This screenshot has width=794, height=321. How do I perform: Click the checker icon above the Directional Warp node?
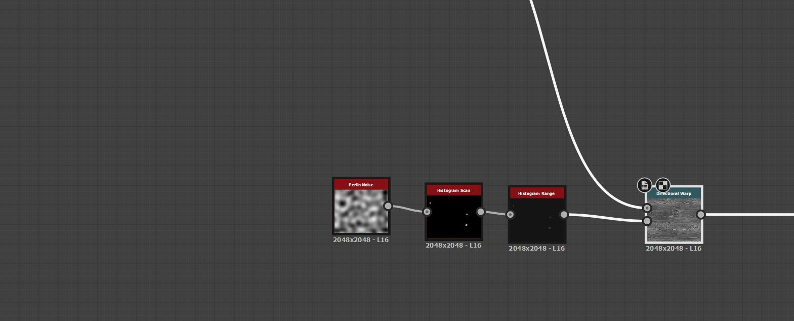663,185
